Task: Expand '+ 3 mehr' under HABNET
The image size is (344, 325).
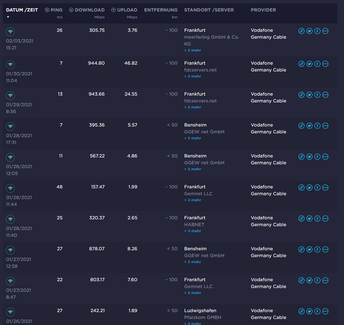Action: click(x=192, y=231)
